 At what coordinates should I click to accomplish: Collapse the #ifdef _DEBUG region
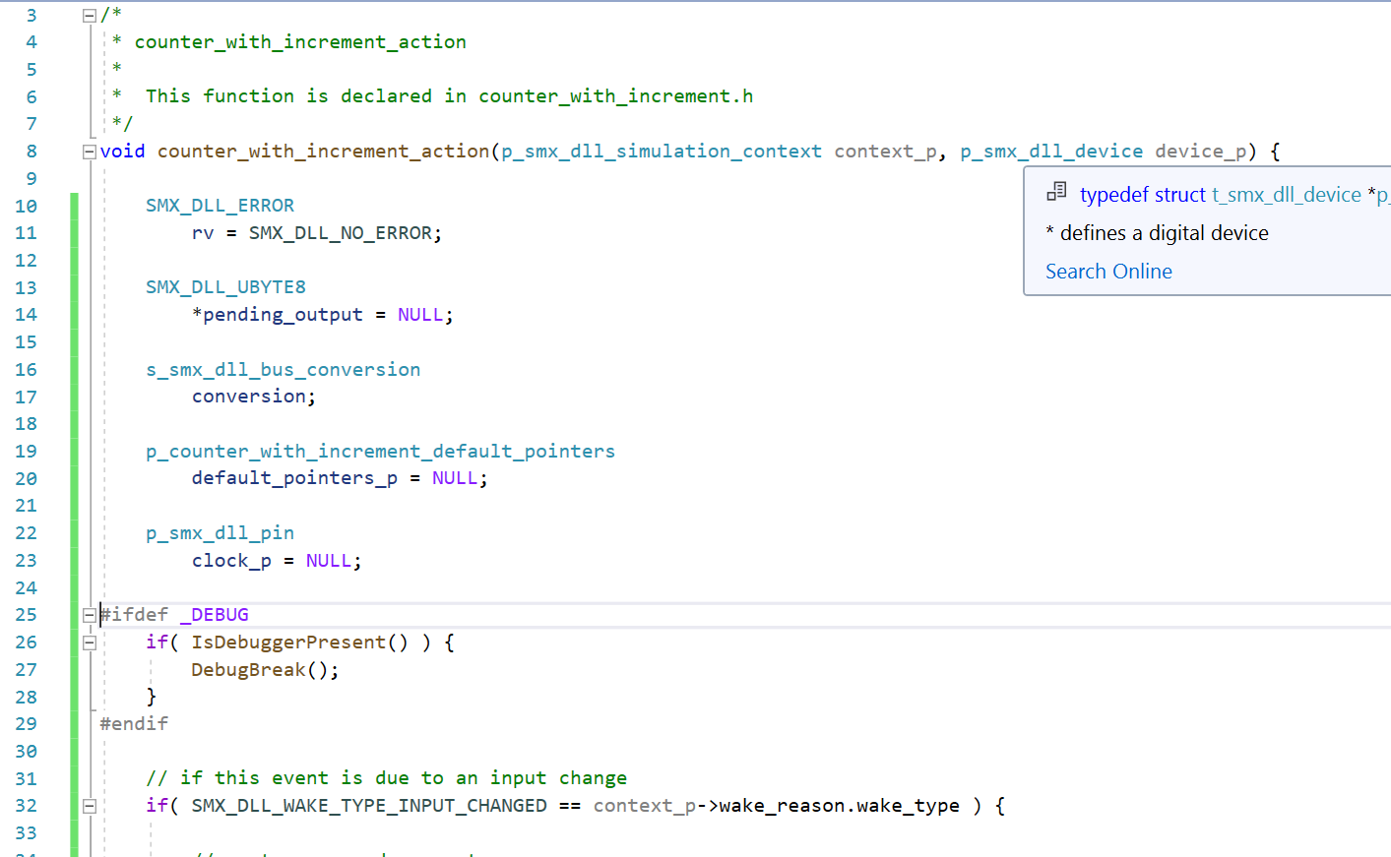[90, 616]
